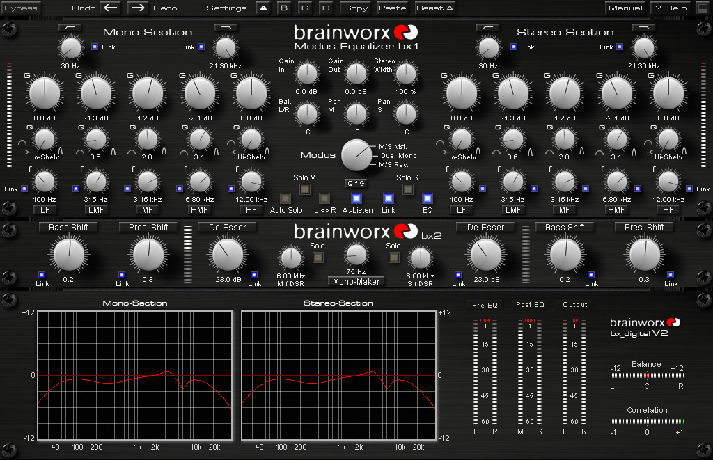Click the Redo right-arrow icon

pyautogui.click(x=139, y=8)
